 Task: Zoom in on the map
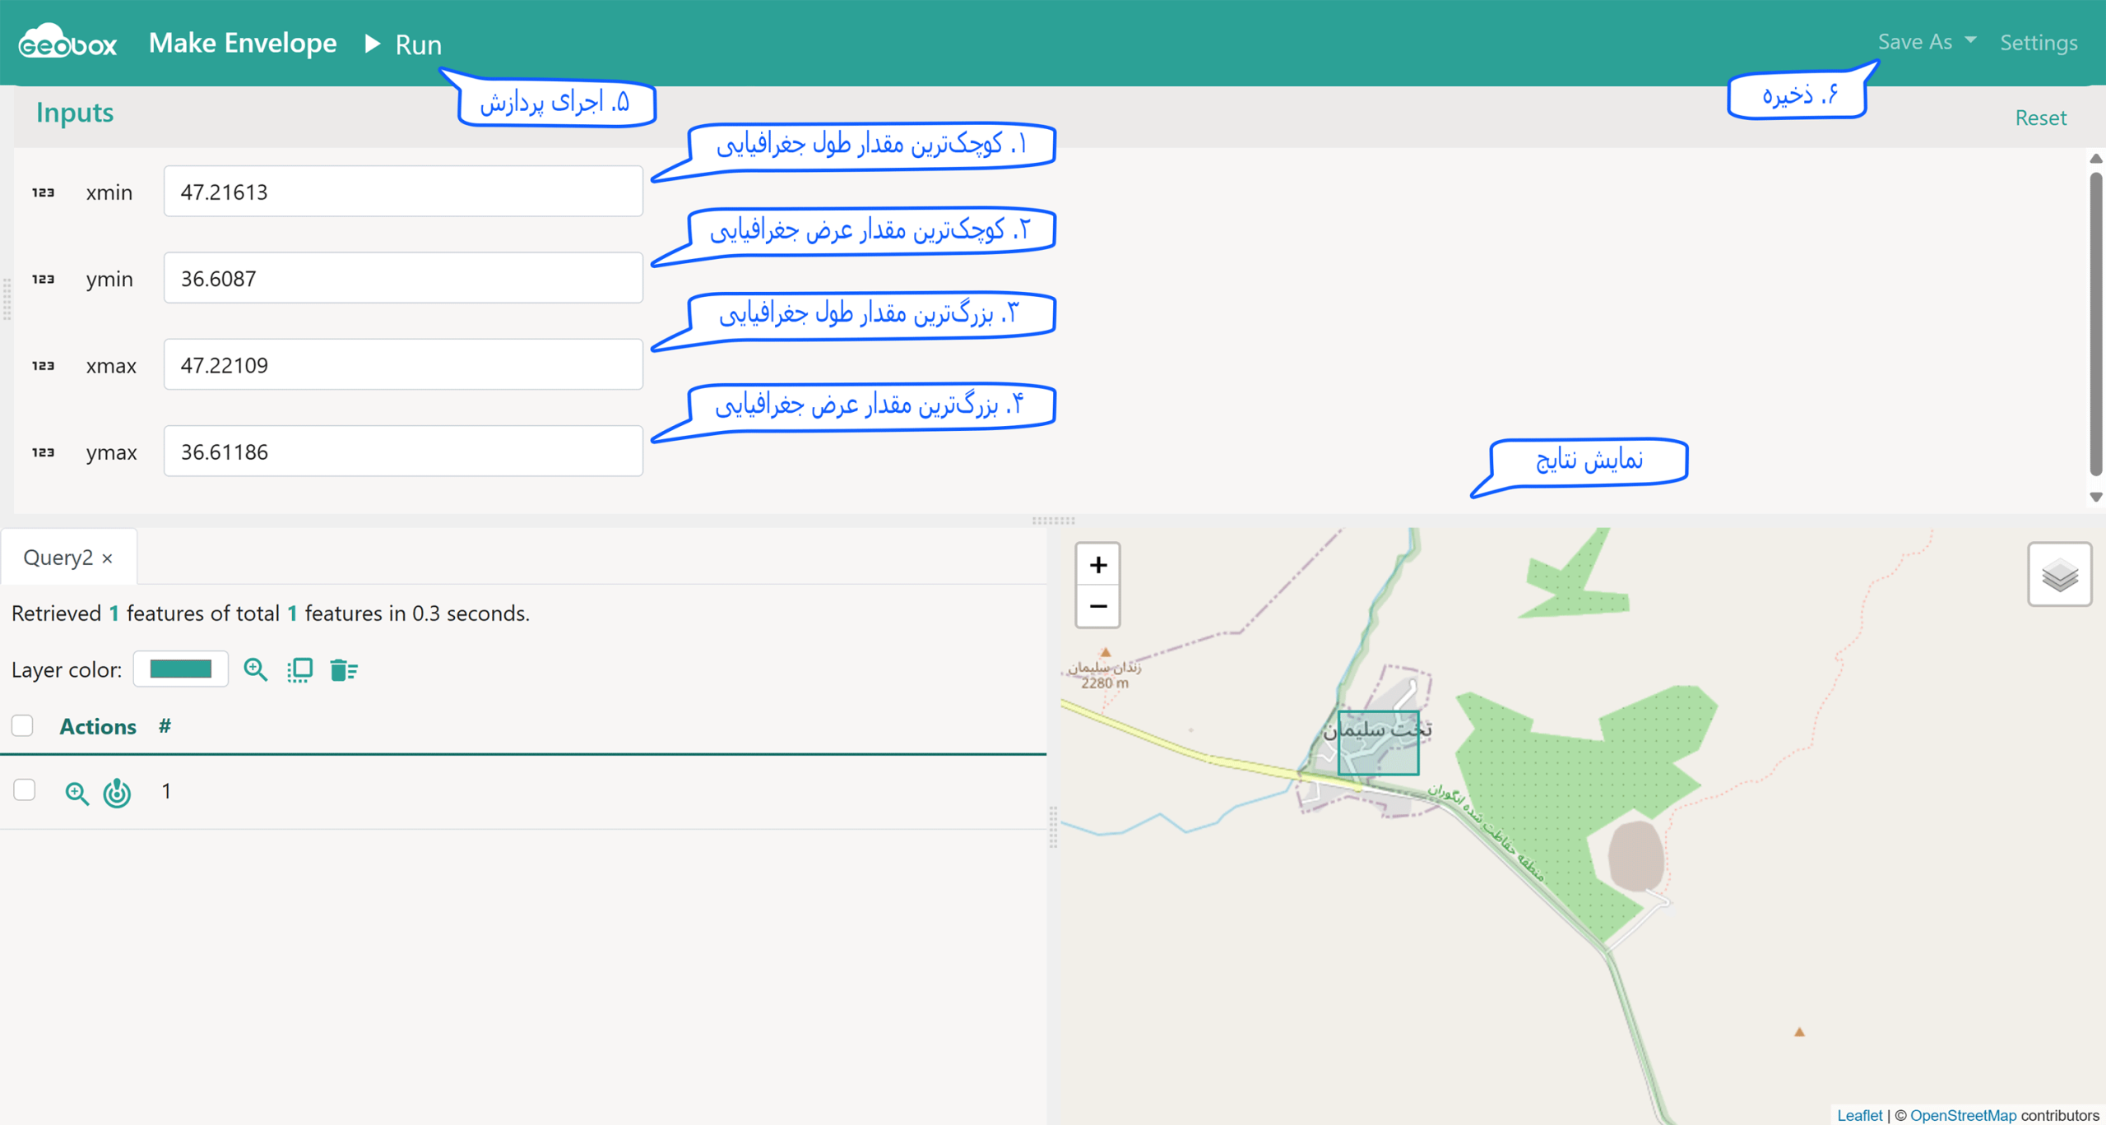click(1097, 564)
